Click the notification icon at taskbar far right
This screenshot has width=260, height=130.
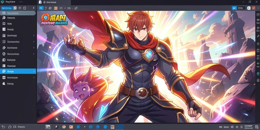point(257,127)
